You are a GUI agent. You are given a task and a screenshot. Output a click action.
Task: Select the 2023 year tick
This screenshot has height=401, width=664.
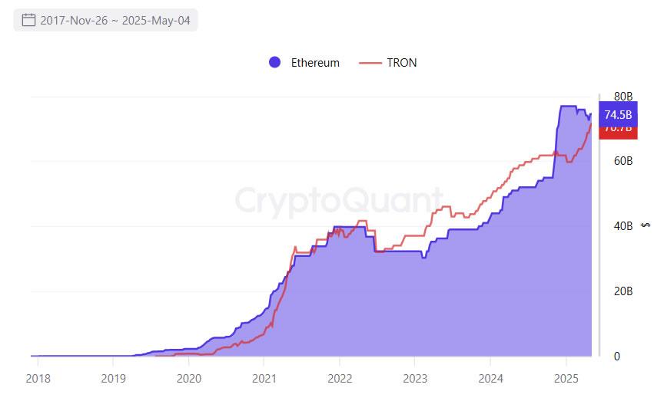point(414,378)
